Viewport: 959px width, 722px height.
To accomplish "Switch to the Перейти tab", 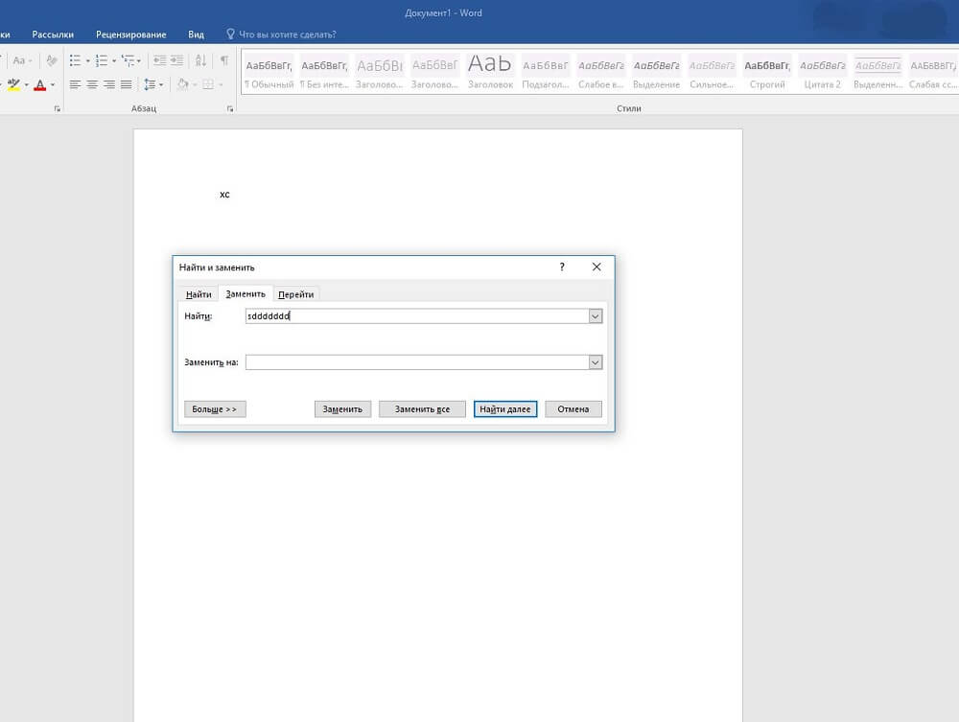I will 296,294.
